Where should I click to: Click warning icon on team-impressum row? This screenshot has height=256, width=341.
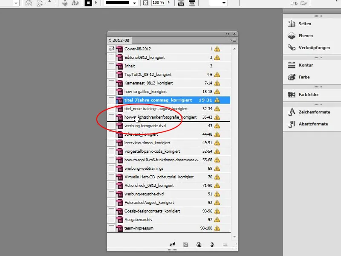tap(217, 228)
